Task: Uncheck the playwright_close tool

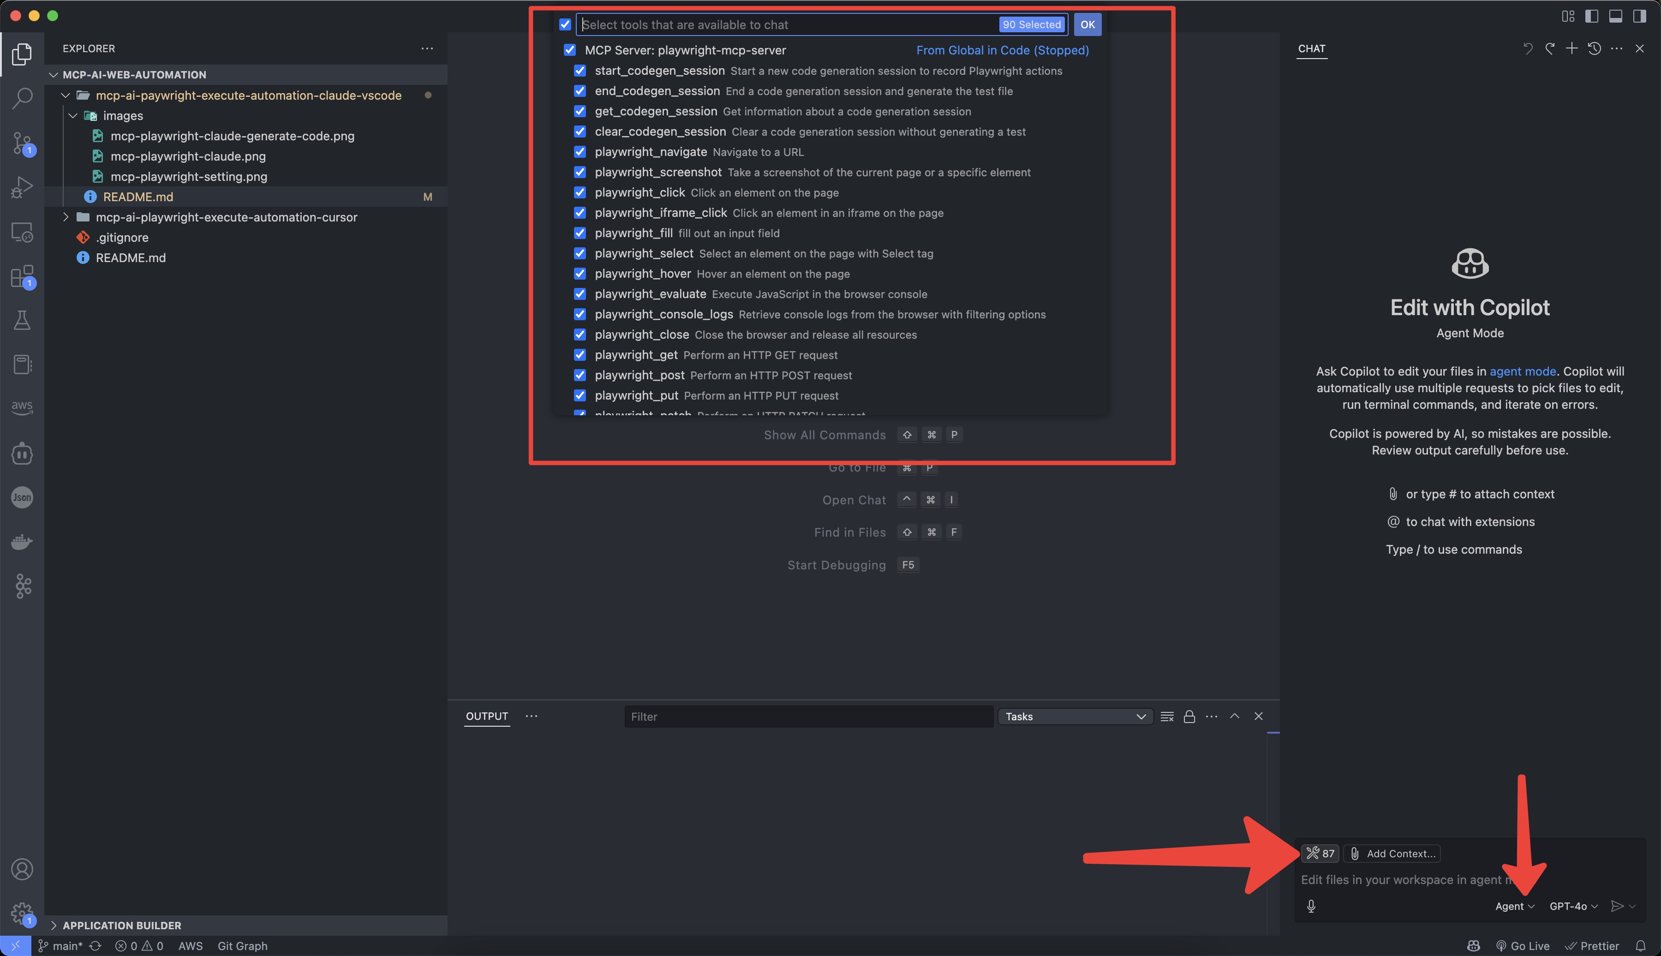Action: (580, 334)
